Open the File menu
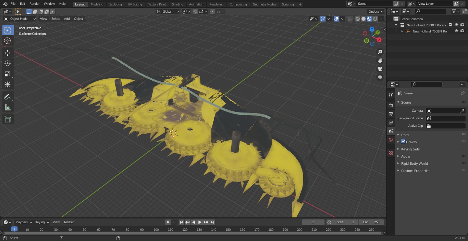 (13, 4)
